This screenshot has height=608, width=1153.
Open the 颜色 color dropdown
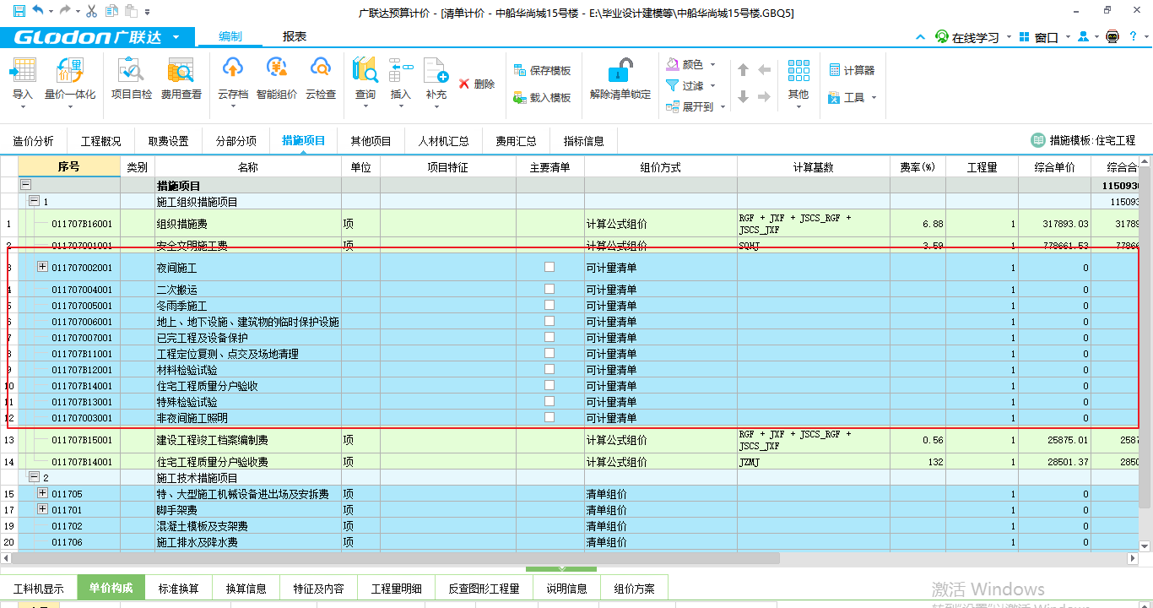point(690,64)
